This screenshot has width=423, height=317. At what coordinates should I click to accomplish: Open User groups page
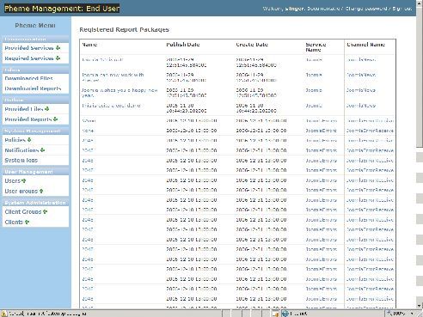(x=21, y=192)
